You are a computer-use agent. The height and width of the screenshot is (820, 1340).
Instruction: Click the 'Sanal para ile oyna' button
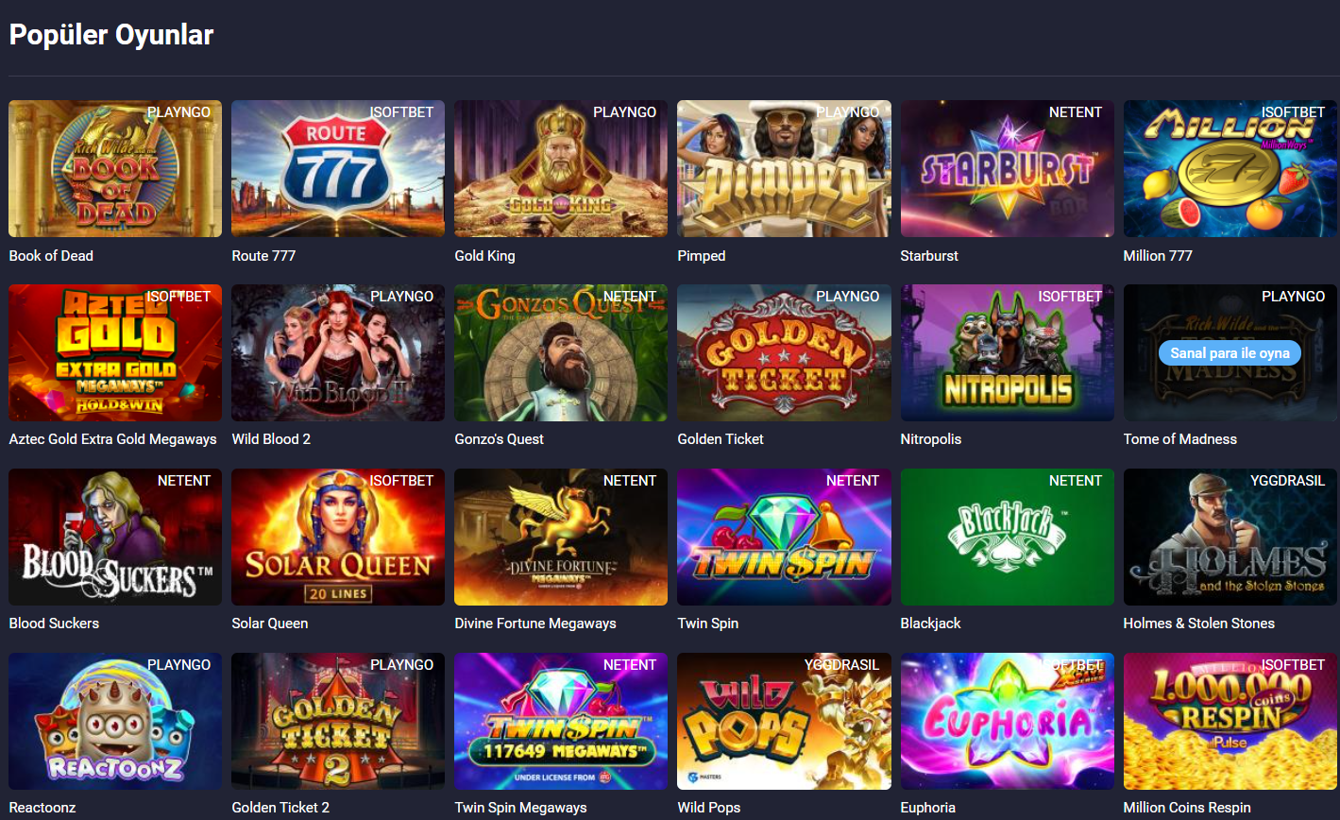click(1230, 352)
